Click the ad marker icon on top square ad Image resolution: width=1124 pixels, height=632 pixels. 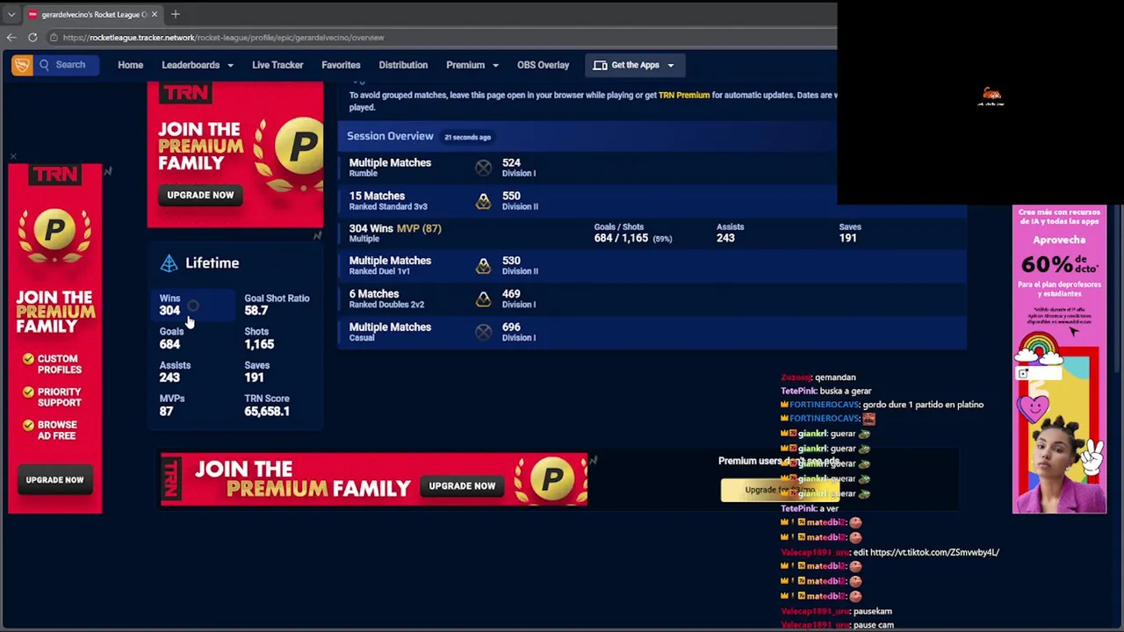(317, 235)
